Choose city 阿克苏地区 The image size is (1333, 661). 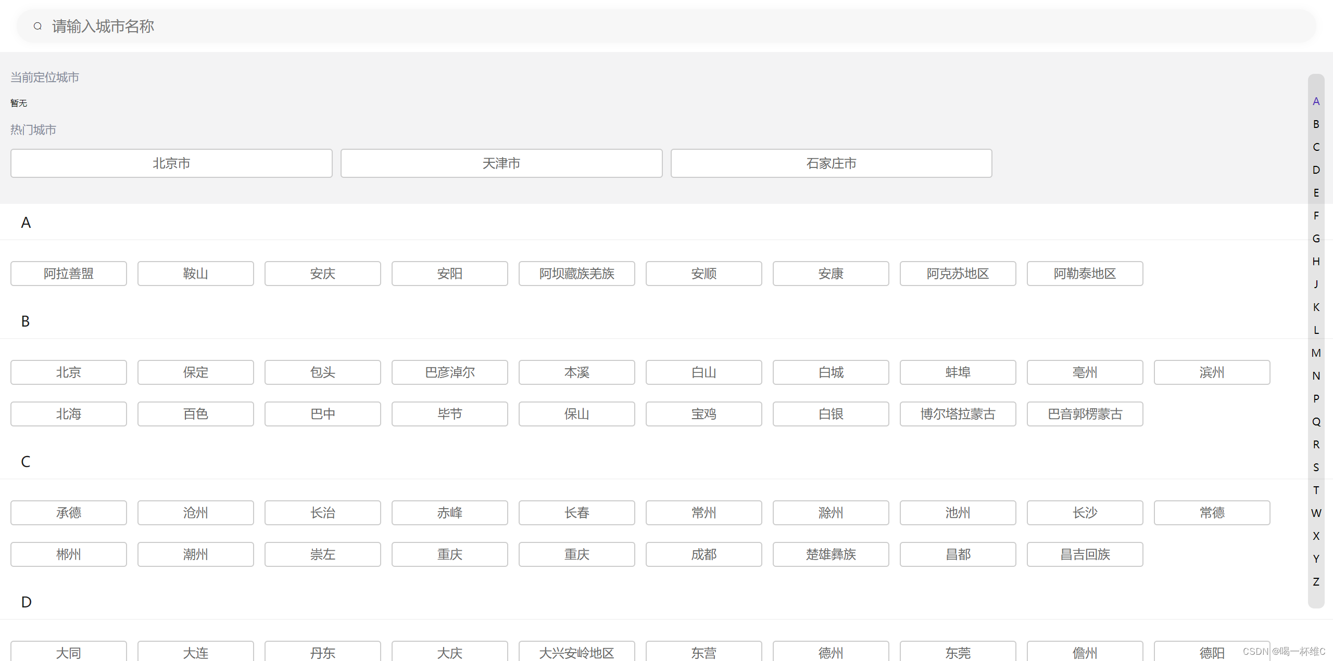(958, 274)
